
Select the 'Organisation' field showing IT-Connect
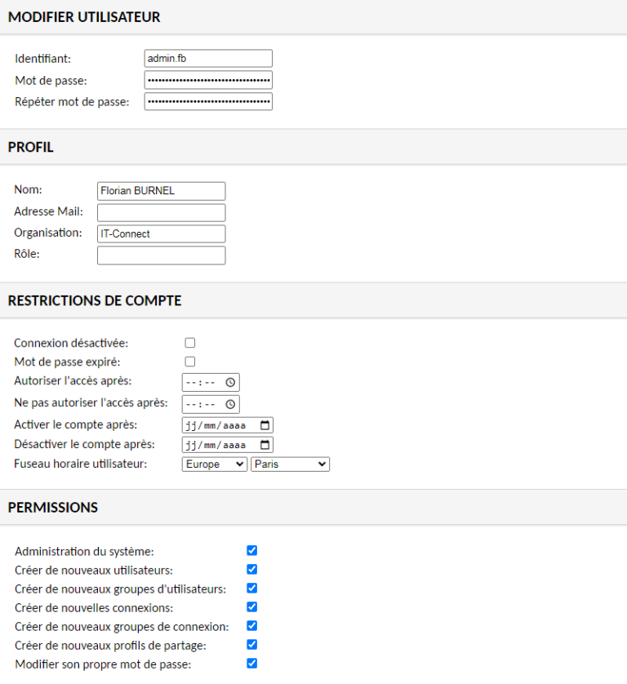click(161, 233)
